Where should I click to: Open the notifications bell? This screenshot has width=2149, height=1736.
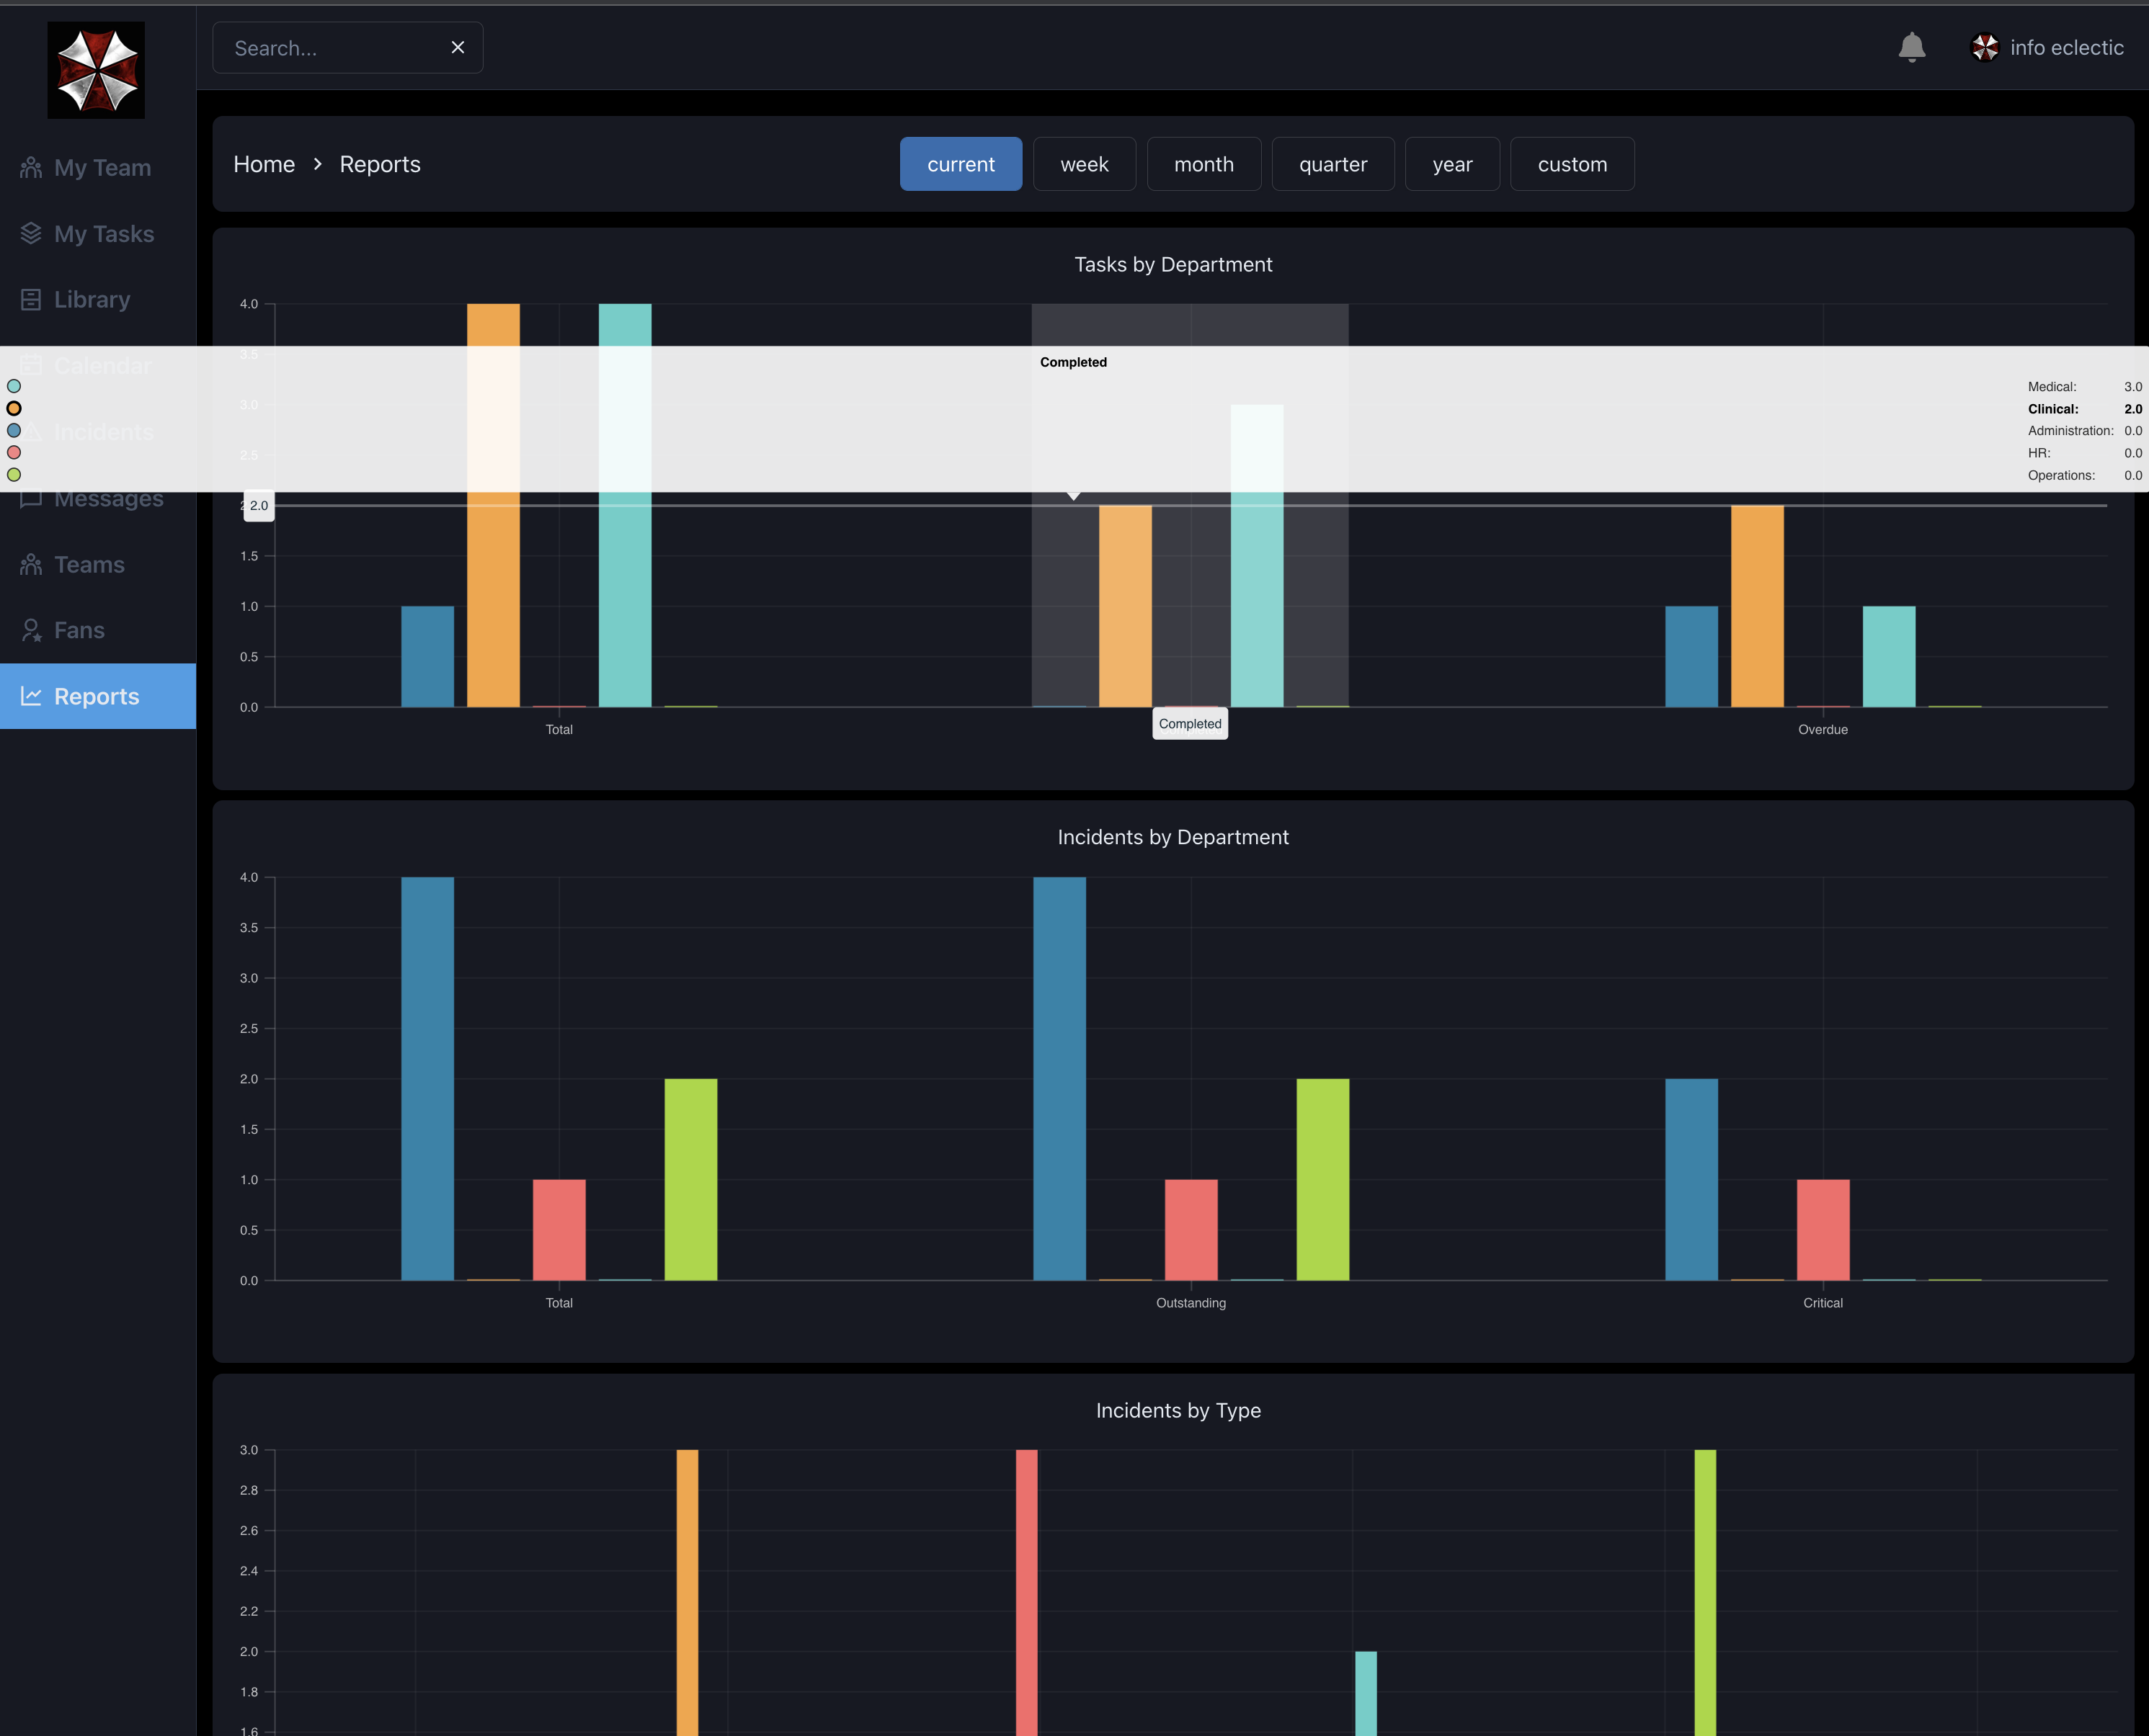(1912, 47)
